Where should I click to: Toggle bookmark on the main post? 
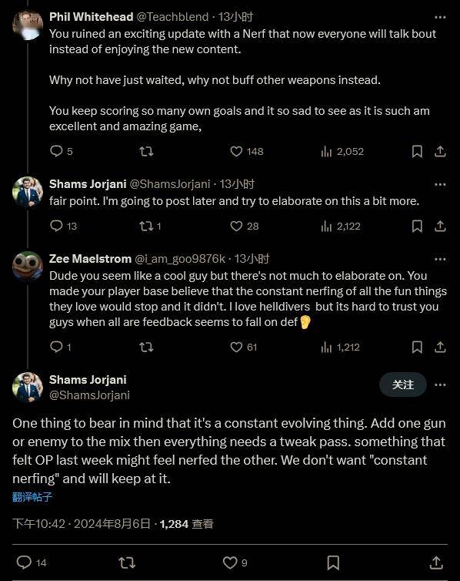(333, 563)
